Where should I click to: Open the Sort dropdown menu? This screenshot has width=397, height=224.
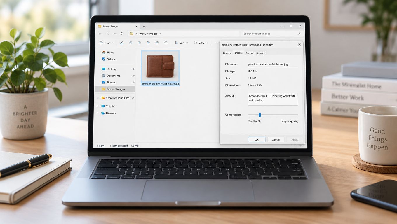coord(181,43)
